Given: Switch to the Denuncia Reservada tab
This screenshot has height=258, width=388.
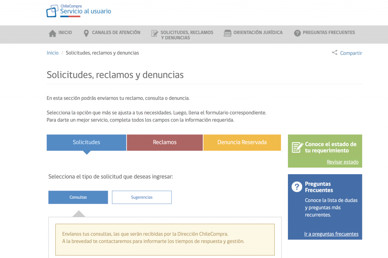Looking at the screenshot, I should [242, 142].
